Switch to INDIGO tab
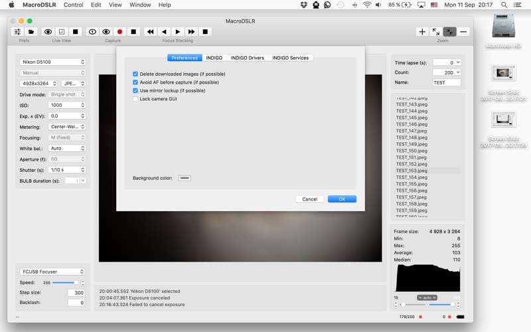The width and height of the screenshot is (531, 332). (x=214, y=58)
